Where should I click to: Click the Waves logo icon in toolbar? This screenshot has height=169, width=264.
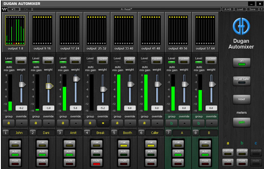click(x=4, y=9)
